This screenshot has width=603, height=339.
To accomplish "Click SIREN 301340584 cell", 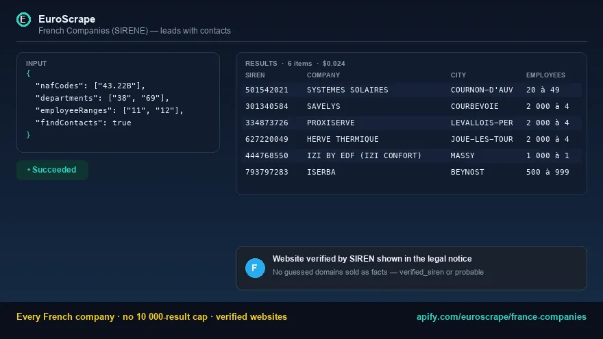I will [x=267, y=106].
